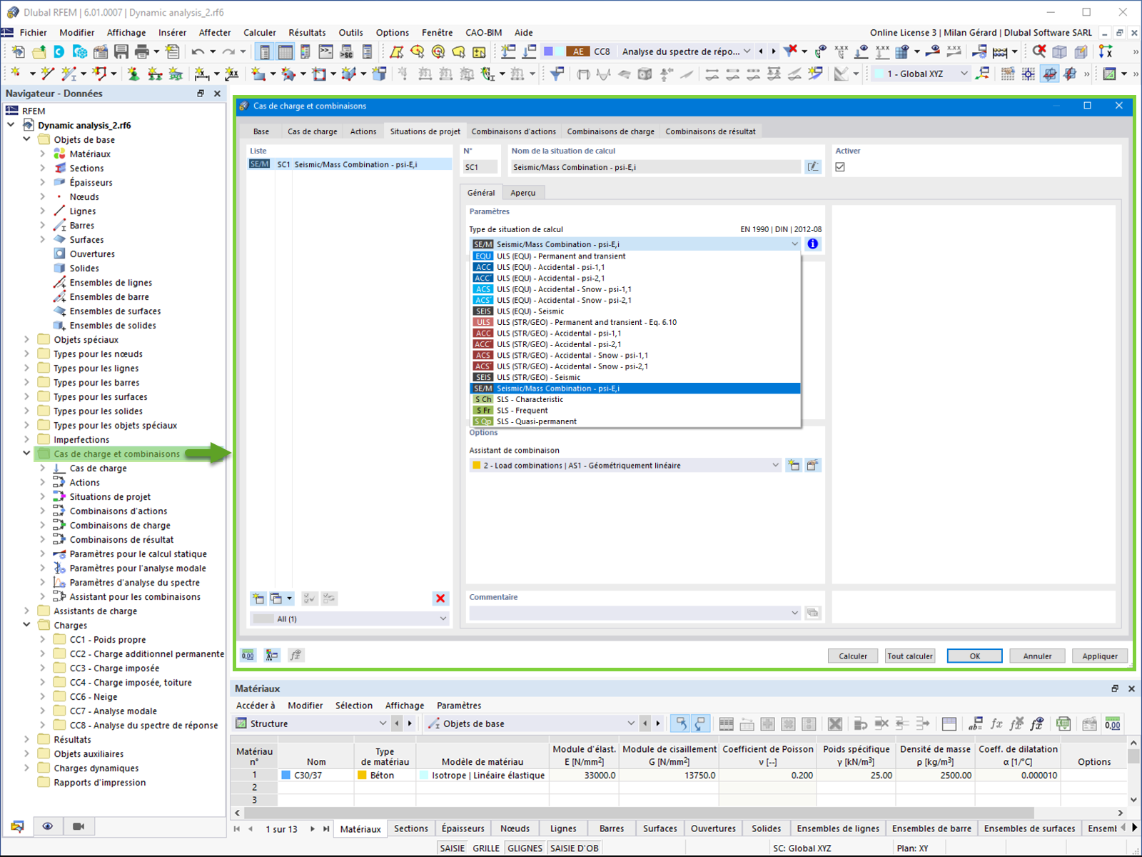Screen dimensions: 1142x857
Task: Click units 0.00 icon in Matériaux toolbar
Action: (1112, 723)
